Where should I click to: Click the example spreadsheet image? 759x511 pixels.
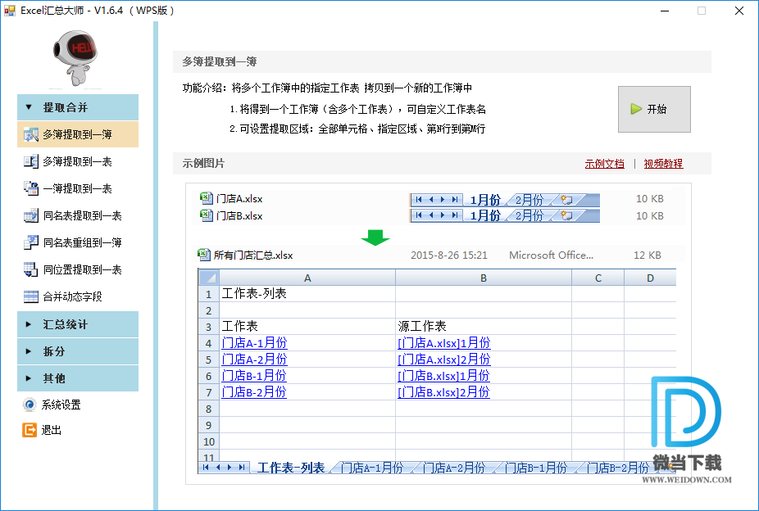[437, 332]
